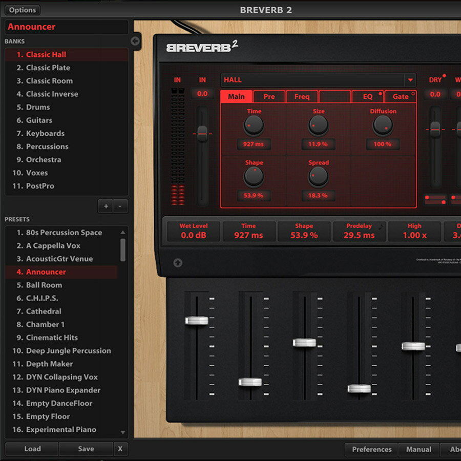Open the Options menu
Image resolution: width=461 pixels, height=461 pixels.
click(23, 10)
